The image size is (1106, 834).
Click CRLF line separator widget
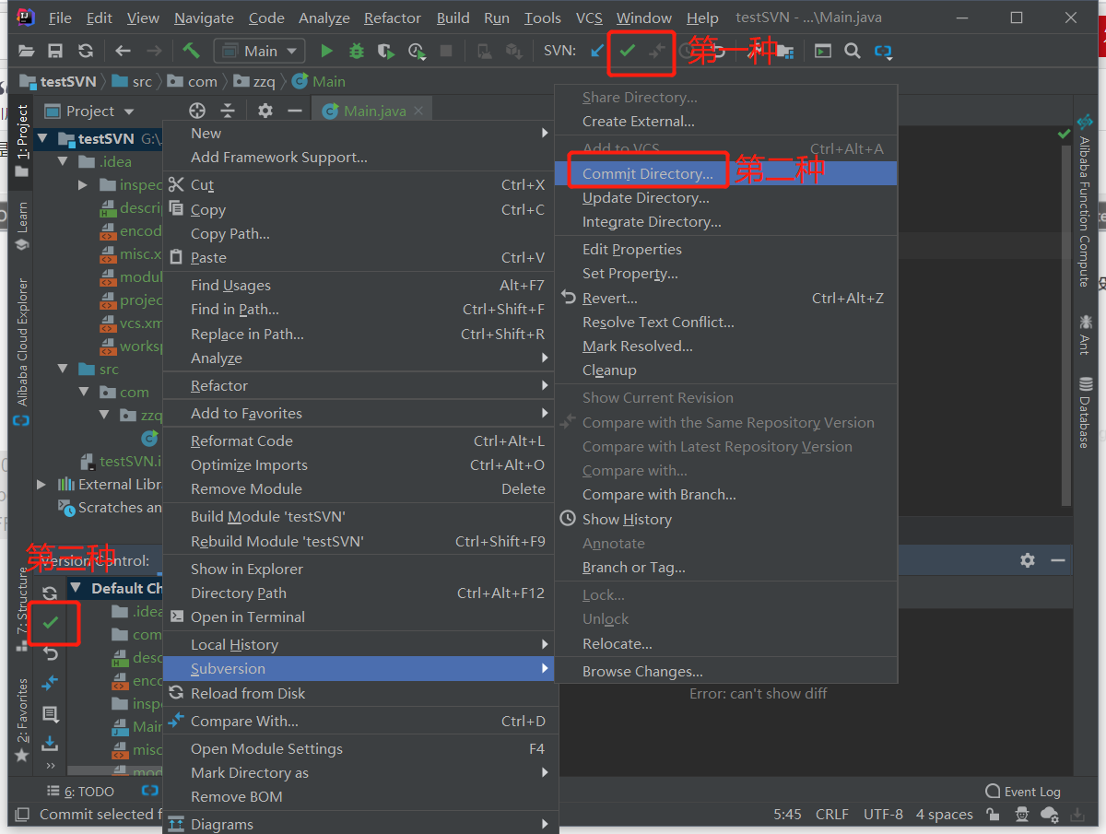tap(832, 815)
